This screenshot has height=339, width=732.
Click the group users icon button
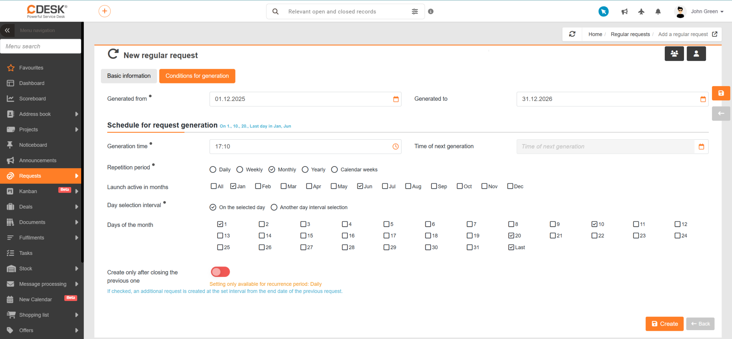pyautogui.click(x=674, y=54)
